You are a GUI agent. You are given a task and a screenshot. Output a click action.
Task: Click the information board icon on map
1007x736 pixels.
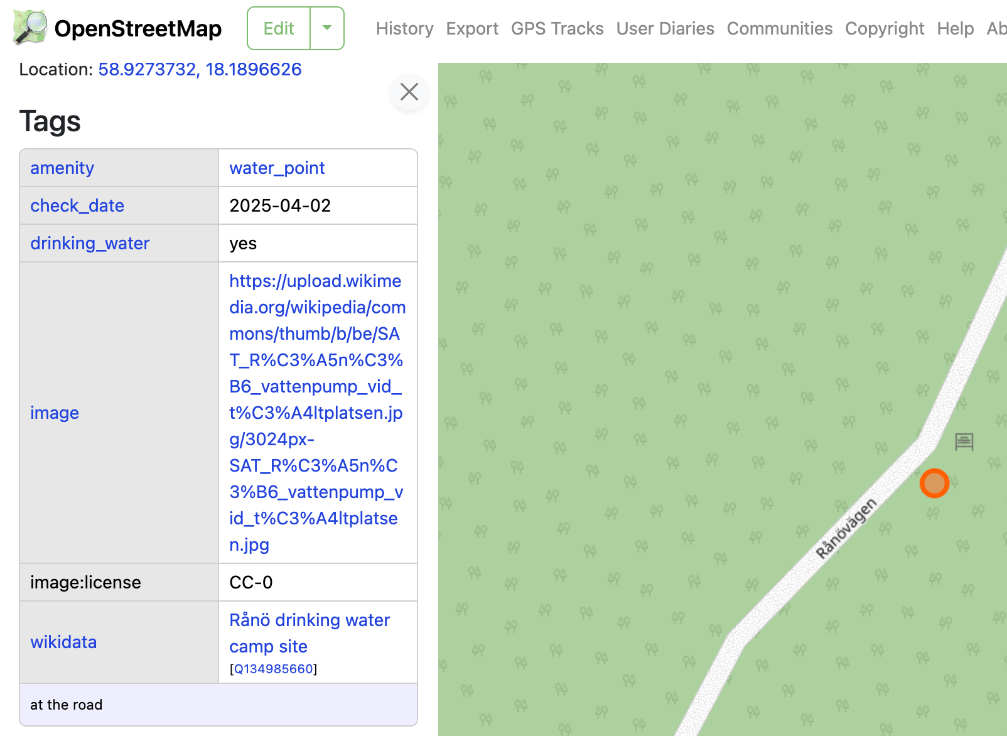click(x=964, y=442)
